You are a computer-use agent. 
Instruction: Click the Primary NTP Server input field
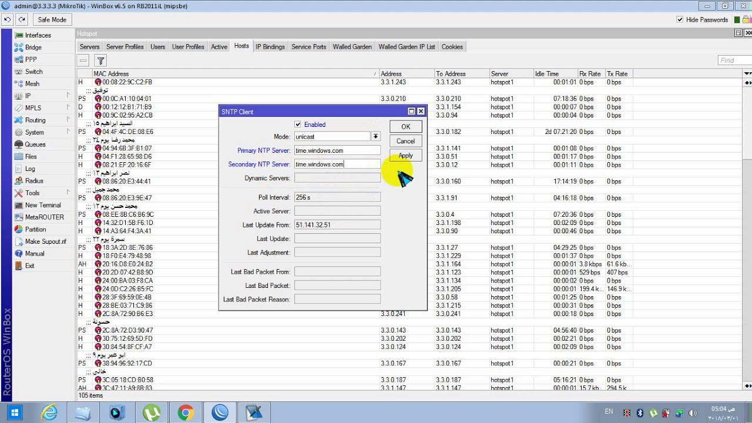pos(337,150)
